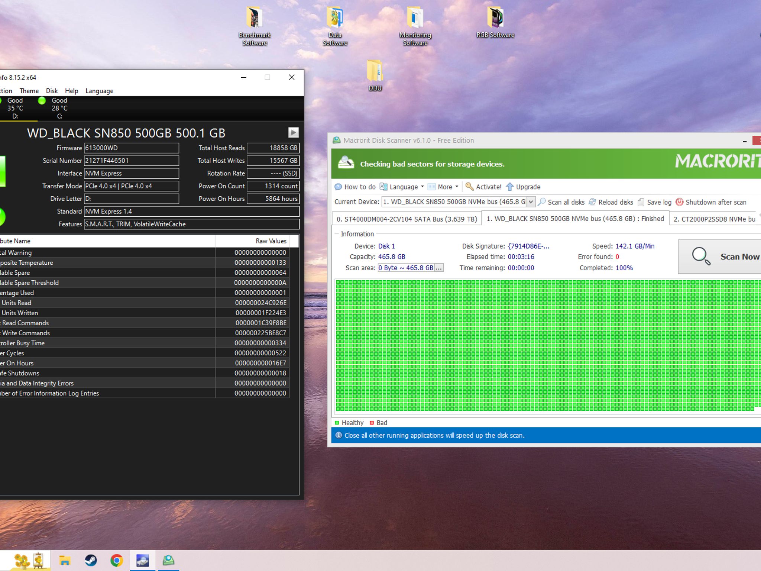Select the D: drive Good 35 °C

(15, 108)
